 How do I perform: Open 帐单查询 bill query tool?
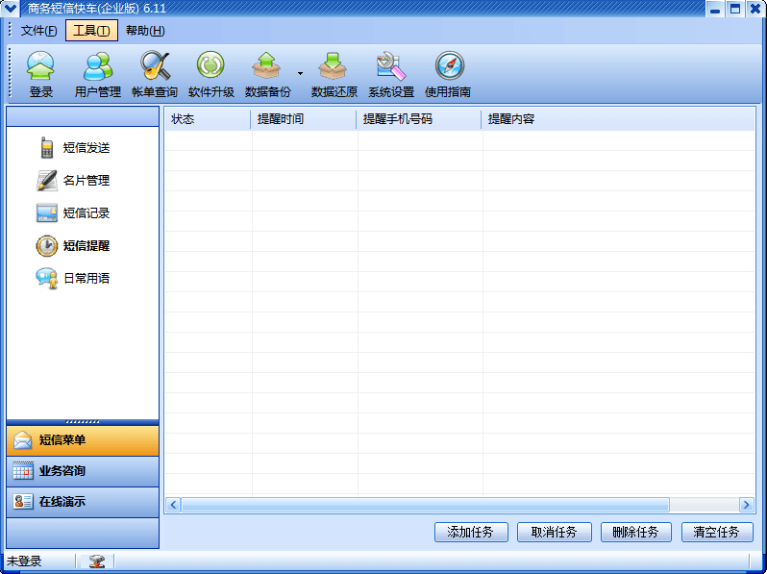(154, 75)
